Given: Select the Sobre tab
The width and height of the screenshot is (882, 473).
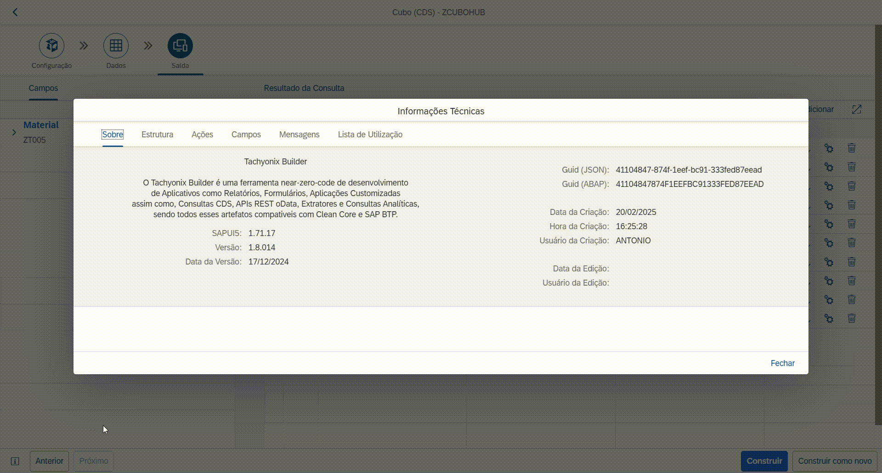Looking at the screenshot, I should (x=113, y=135).
